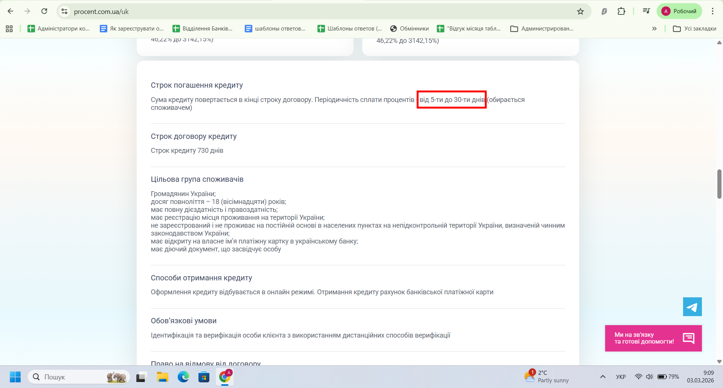
Task: Click the page vertical scrollbar thumb
Action: coord(719,184)
